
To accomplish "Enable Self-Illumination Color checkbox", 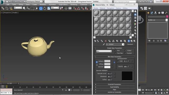I will pyautogui.click(x=118, y=61).
